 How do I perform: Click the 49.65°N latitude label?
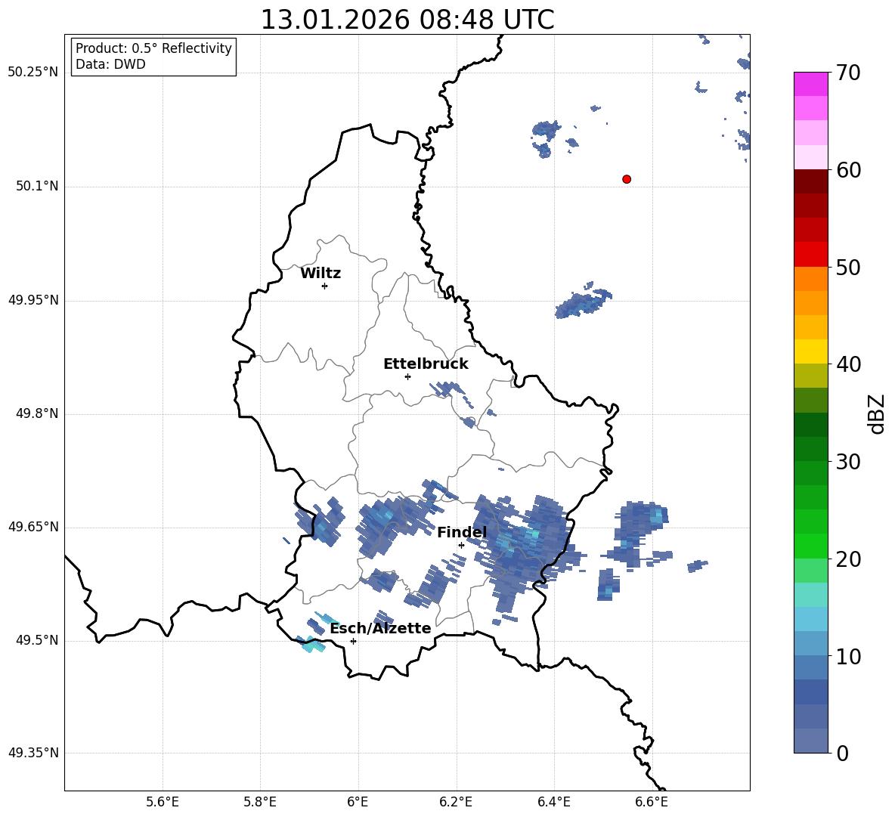coord(33,527)
